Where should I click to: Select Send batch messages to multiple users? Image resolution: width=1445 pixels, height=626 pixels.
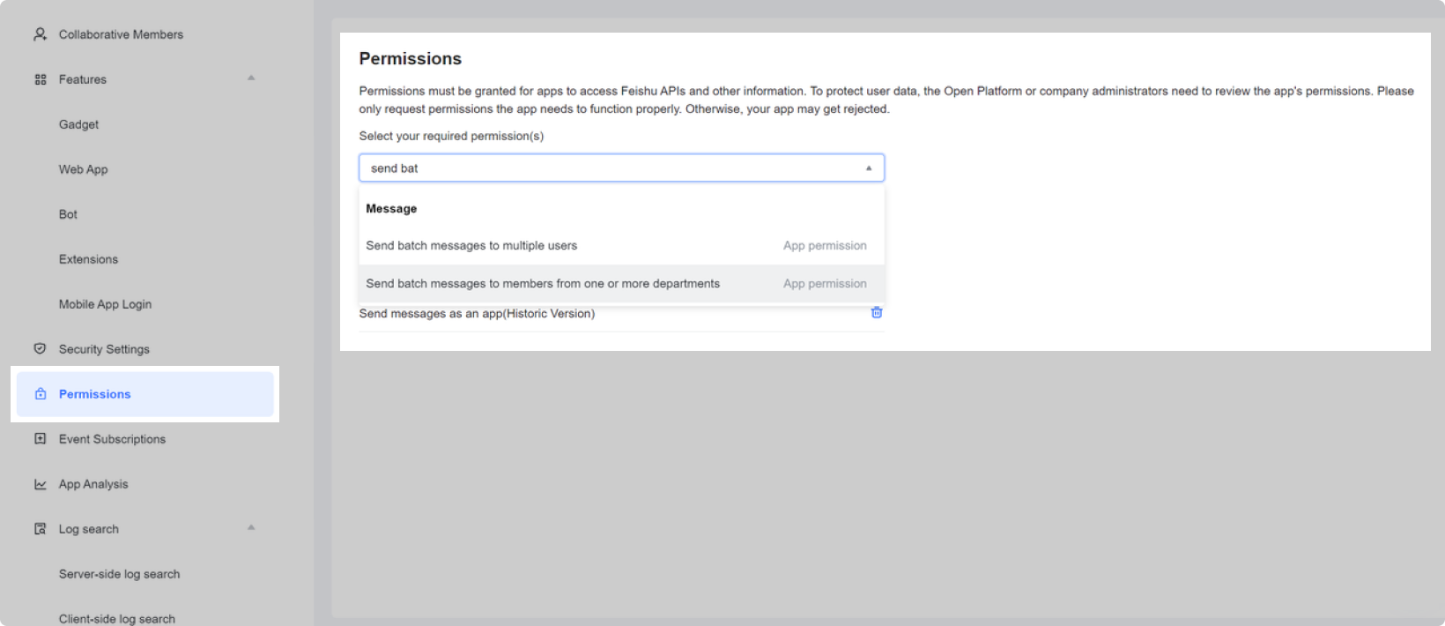(471, 246)
